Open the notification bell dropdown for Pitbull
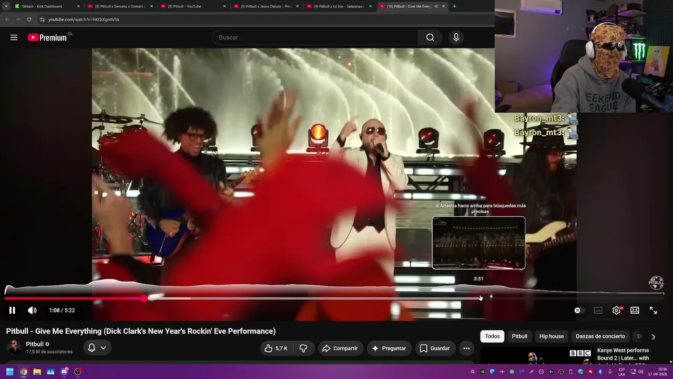This screenshot has height=379, width=673. (x=97, y=348)
